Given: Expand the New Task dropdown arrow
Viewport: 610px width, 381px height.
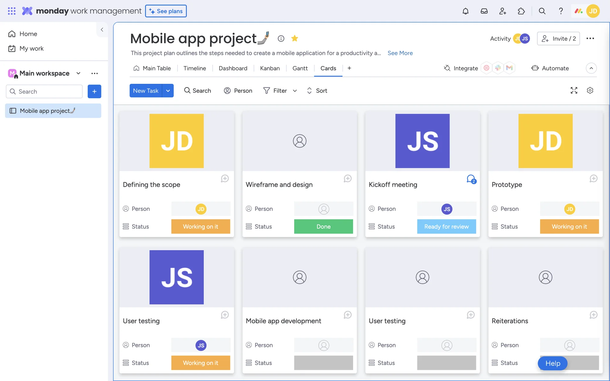Looking at the screenshot, I should pos(168,91).
